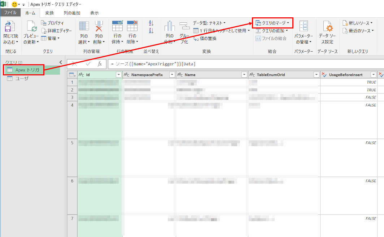Open the NamespacePrefix column filter dropdown
Viewport: 384px width, 237px height.
(172, 75)
